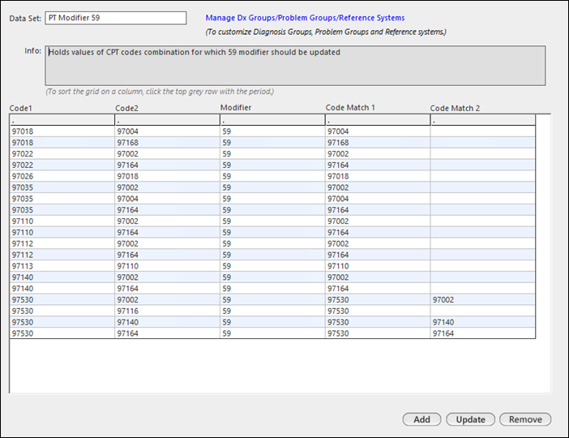Select Code Match 2 cell 97002

pyautogui.click(x=482, y=300)
